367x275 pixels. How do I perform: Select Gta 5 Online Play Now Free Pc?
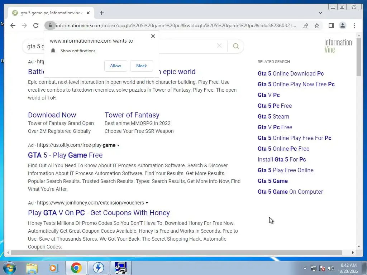[296, 84]
